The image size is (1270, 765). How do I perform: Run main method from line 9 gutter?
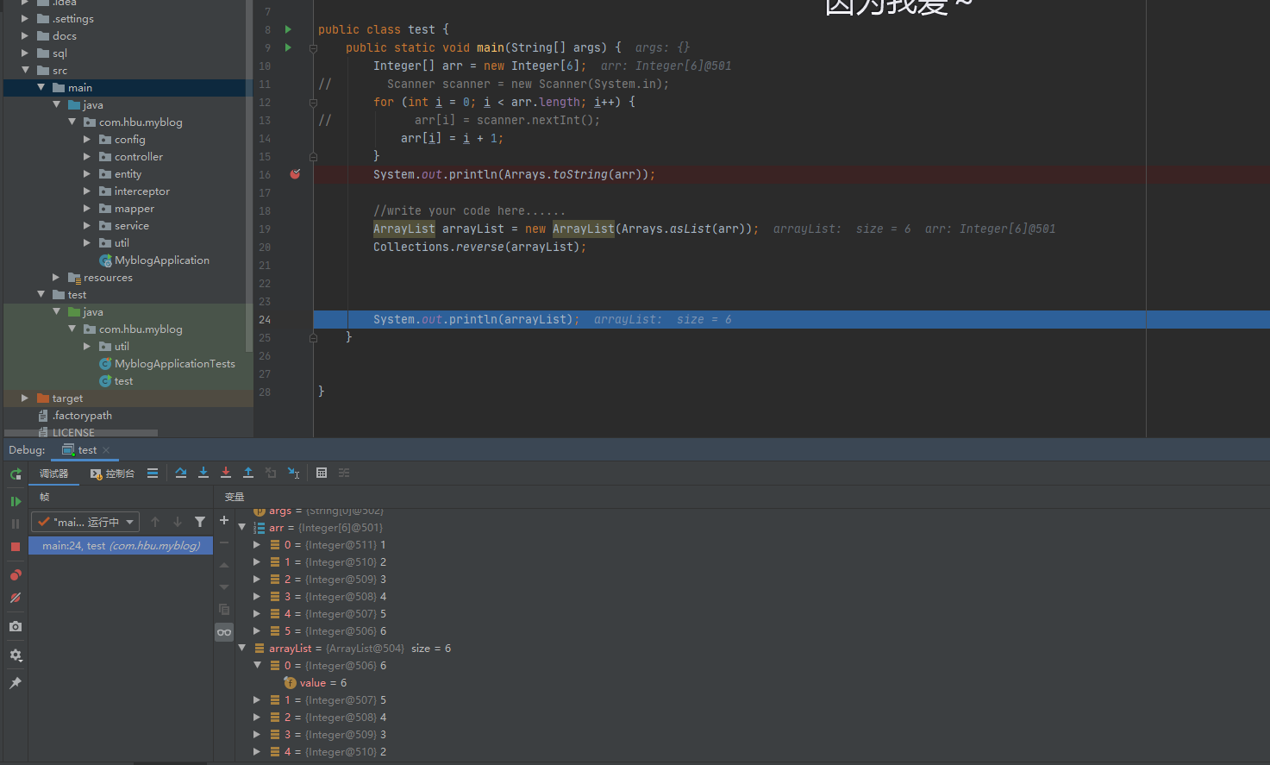point(289,47)
